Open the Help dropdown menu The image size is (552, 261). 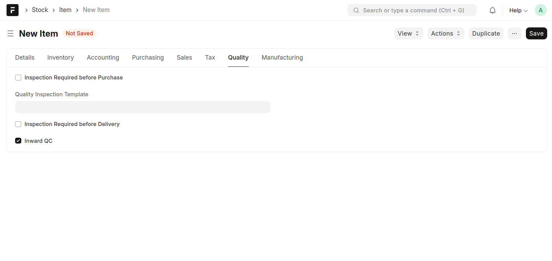click(518, 10)
